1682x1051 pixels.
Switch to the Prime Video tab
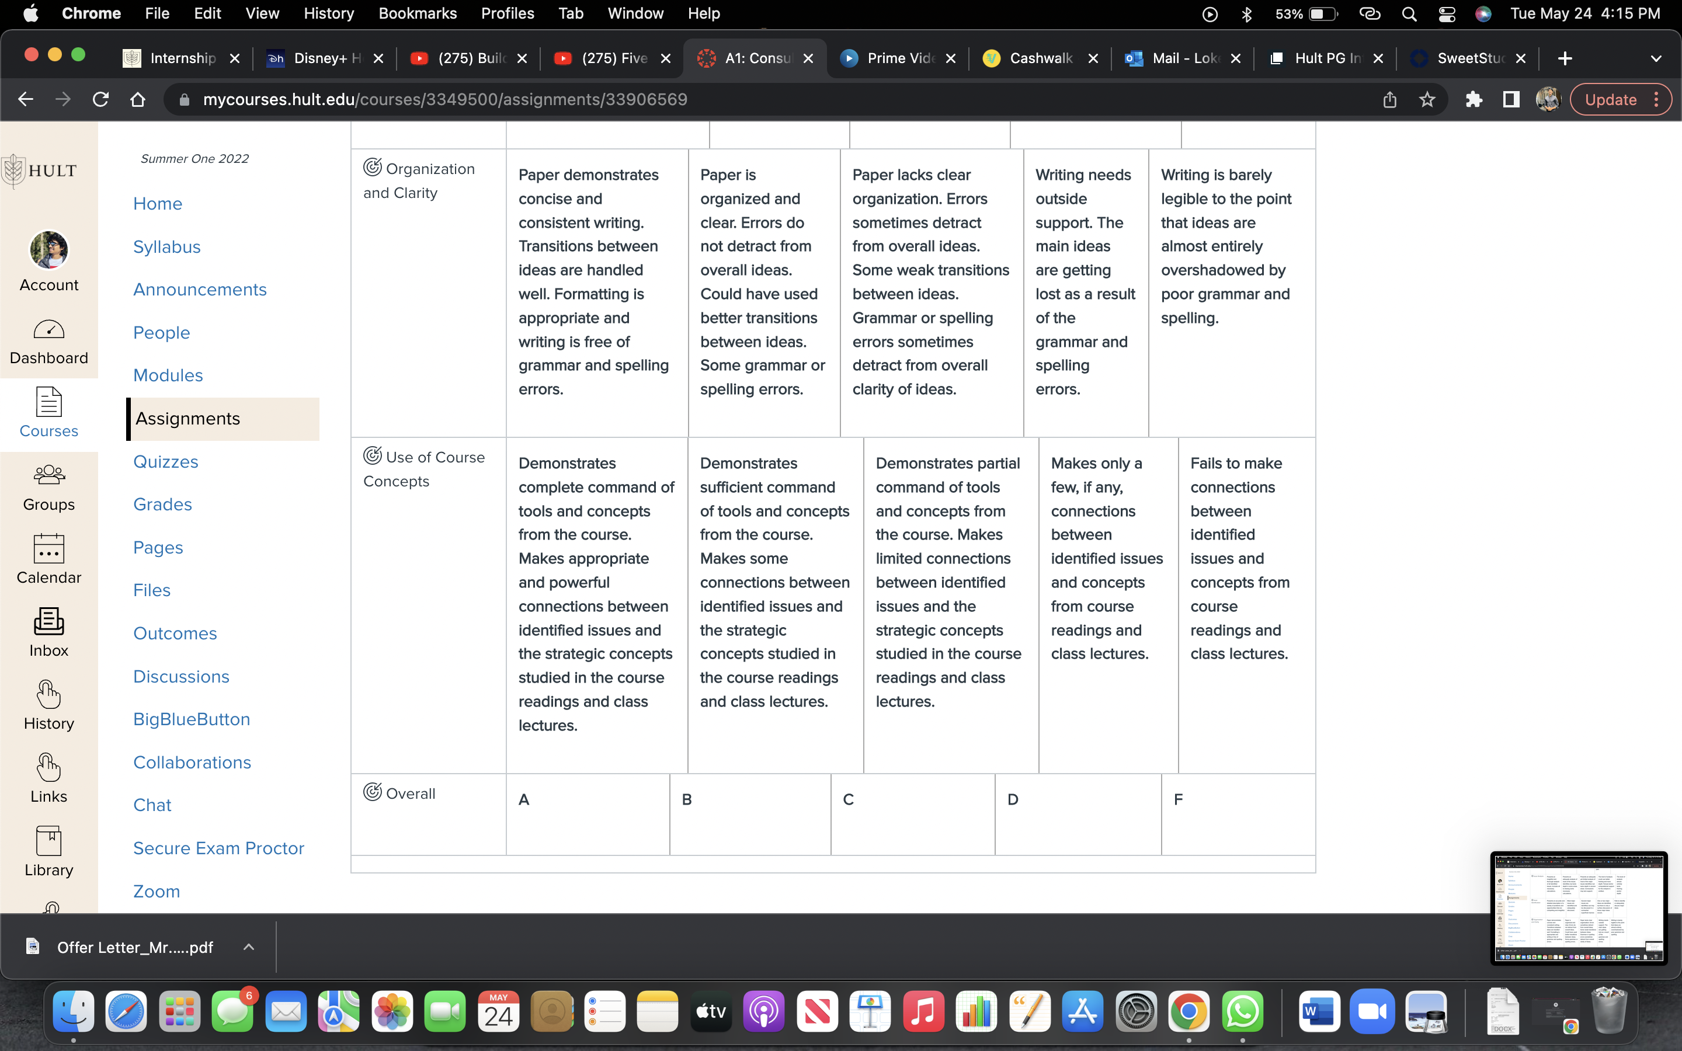[x=897, y=58]
